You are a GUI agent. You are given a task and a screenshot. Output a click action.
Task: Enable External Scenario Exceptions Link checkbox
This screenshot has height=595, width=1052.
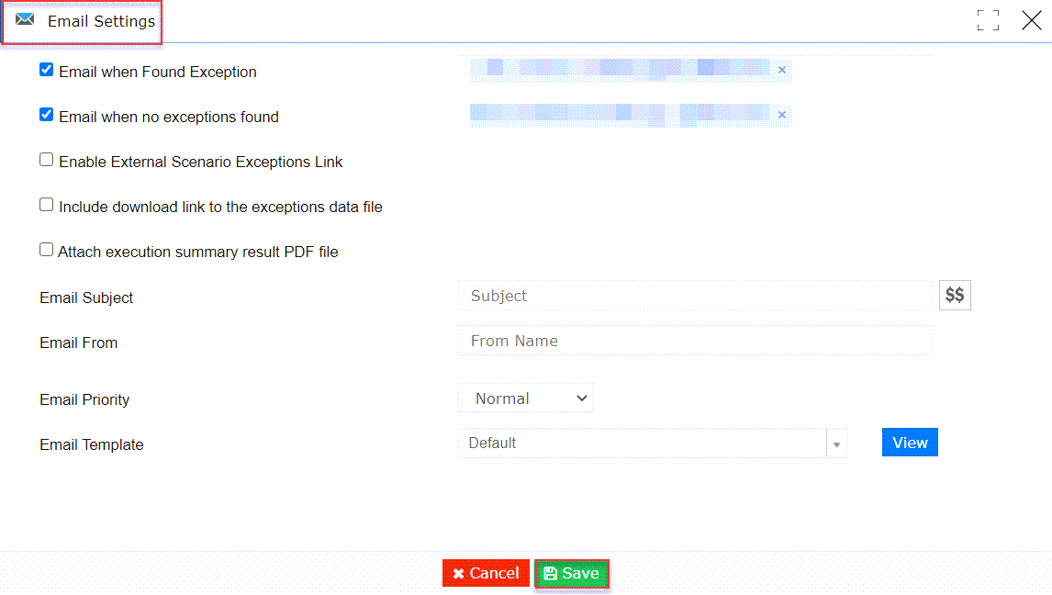pos(46,160)
